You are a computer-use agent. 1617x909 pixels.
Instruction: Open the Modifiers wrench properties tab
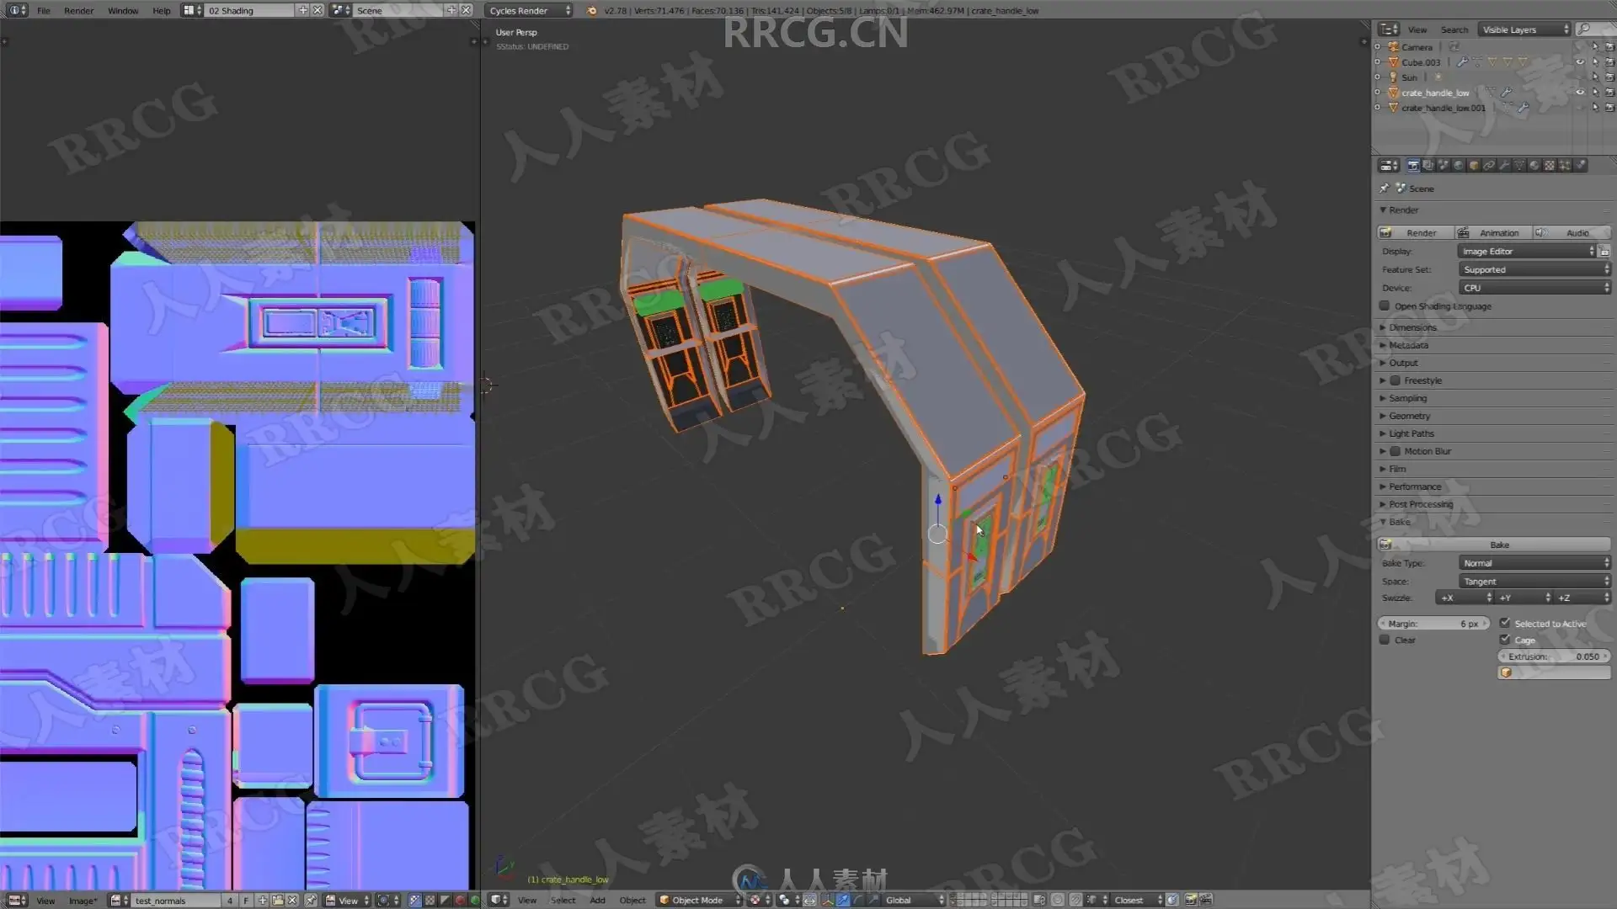pyautogui.click(x=1504, y=166)
